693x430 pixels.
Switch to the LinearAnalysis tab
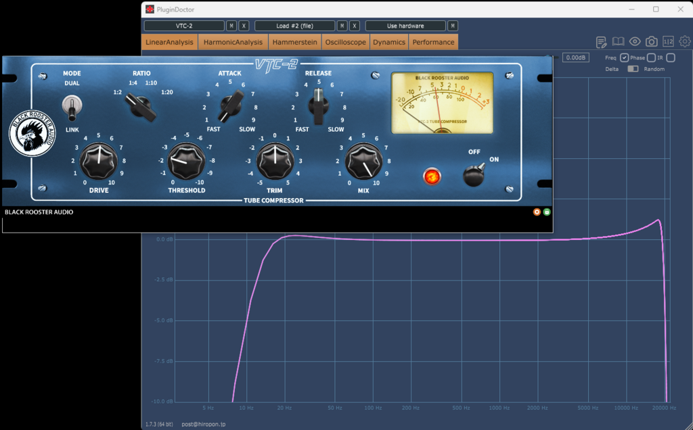169,42
